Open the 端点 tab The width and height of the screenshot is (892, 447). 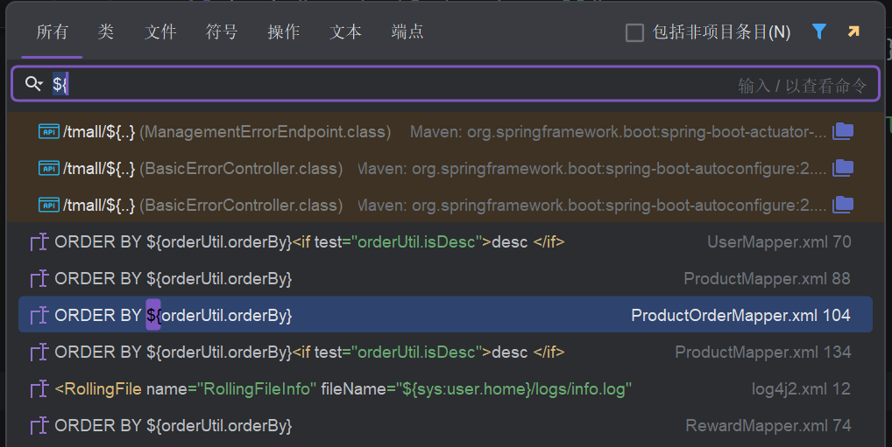pos(407,32)
